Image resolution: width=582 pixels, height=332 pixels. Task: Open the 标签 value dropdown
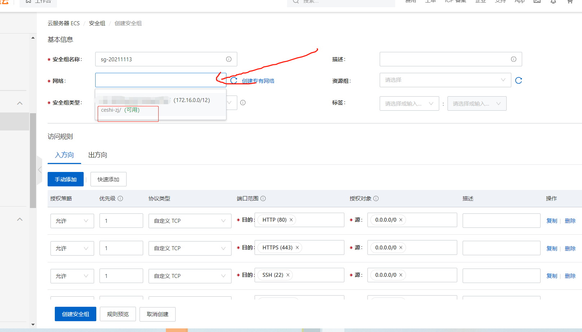pos(477,103)
